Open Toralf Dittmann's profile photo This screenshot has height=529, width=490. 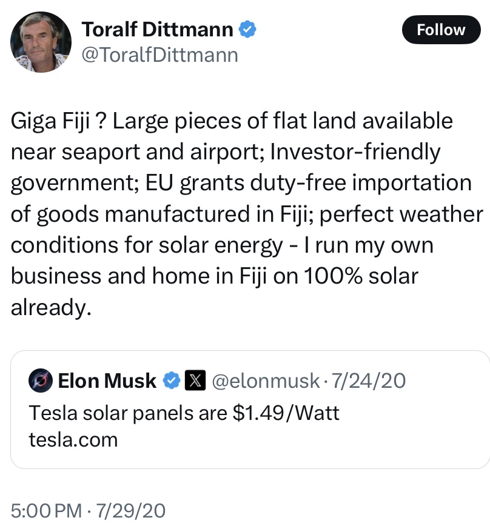click(x=41, y=41)
